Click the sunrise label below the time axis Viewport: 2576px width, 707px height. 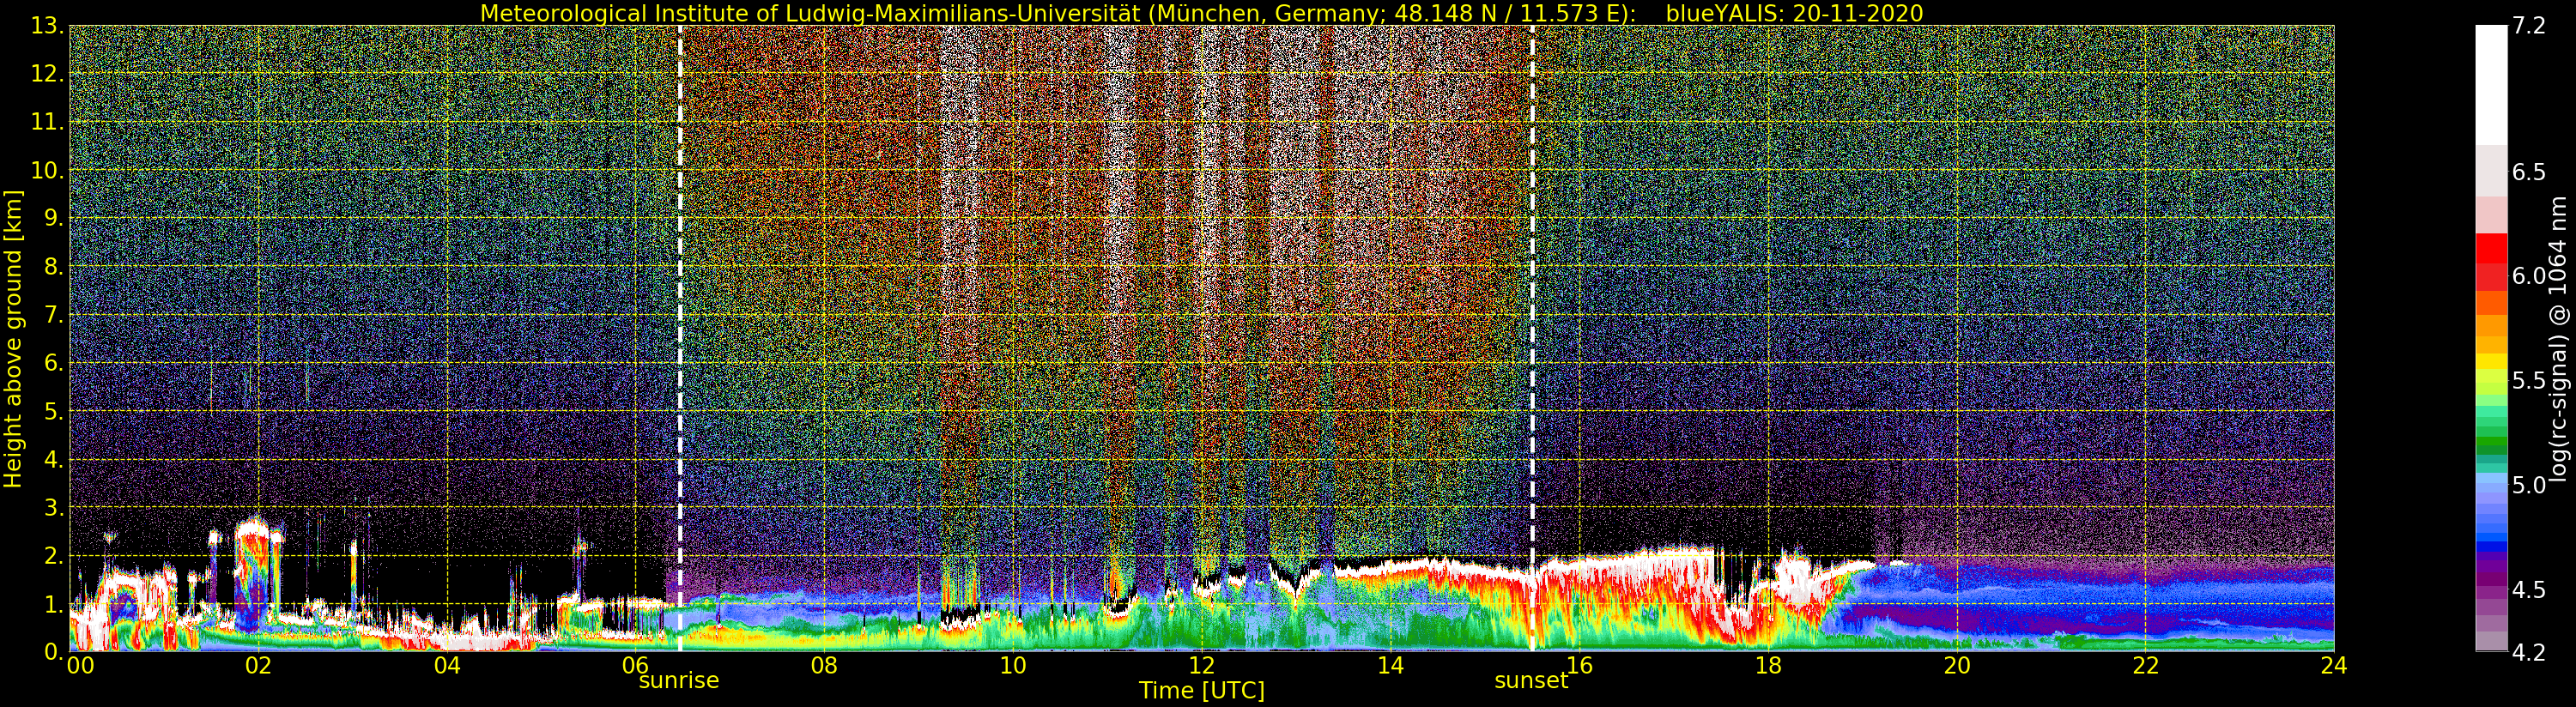coord(679,681)
